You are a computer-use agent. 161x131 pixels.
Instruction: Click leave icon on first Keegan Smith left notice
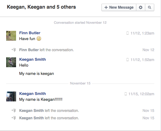(14, 111)
